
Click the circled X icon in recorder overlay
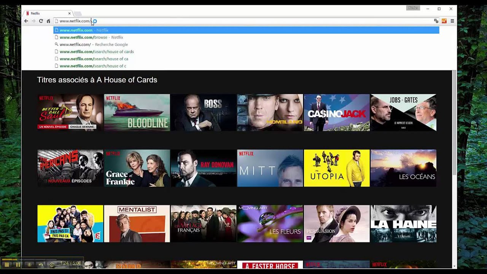(52, 264)
